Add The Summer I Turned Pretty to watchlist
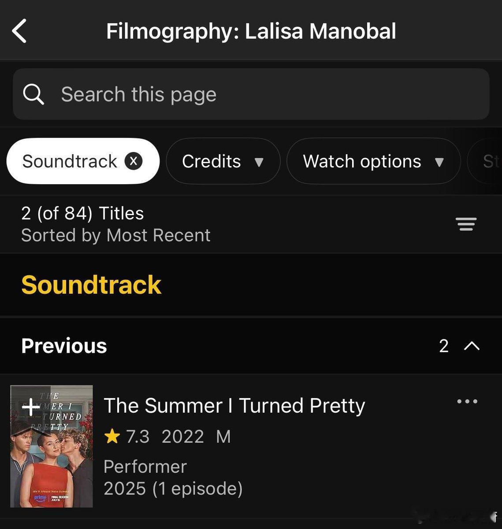 31,406
